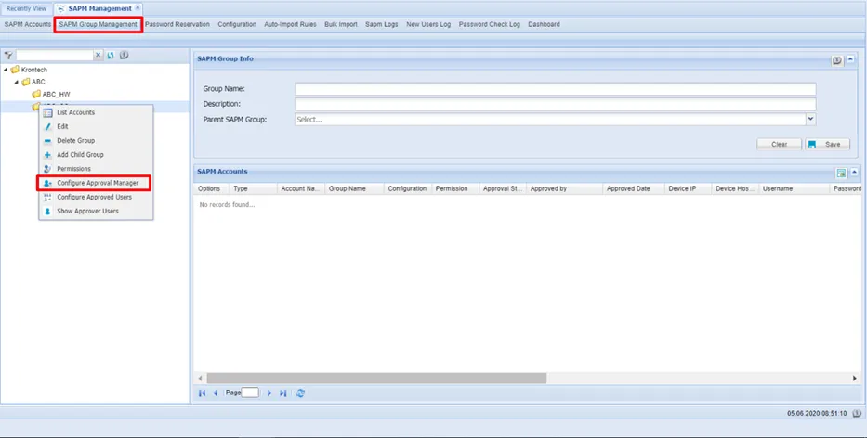
Task: Collapse the SAPM Group Info panel
Action: [851, 59]
